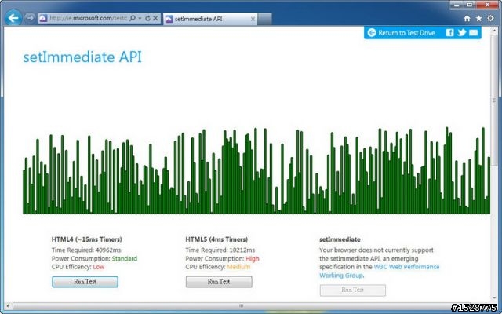Stop loading with the address bar X icon

tap(155, 18)
